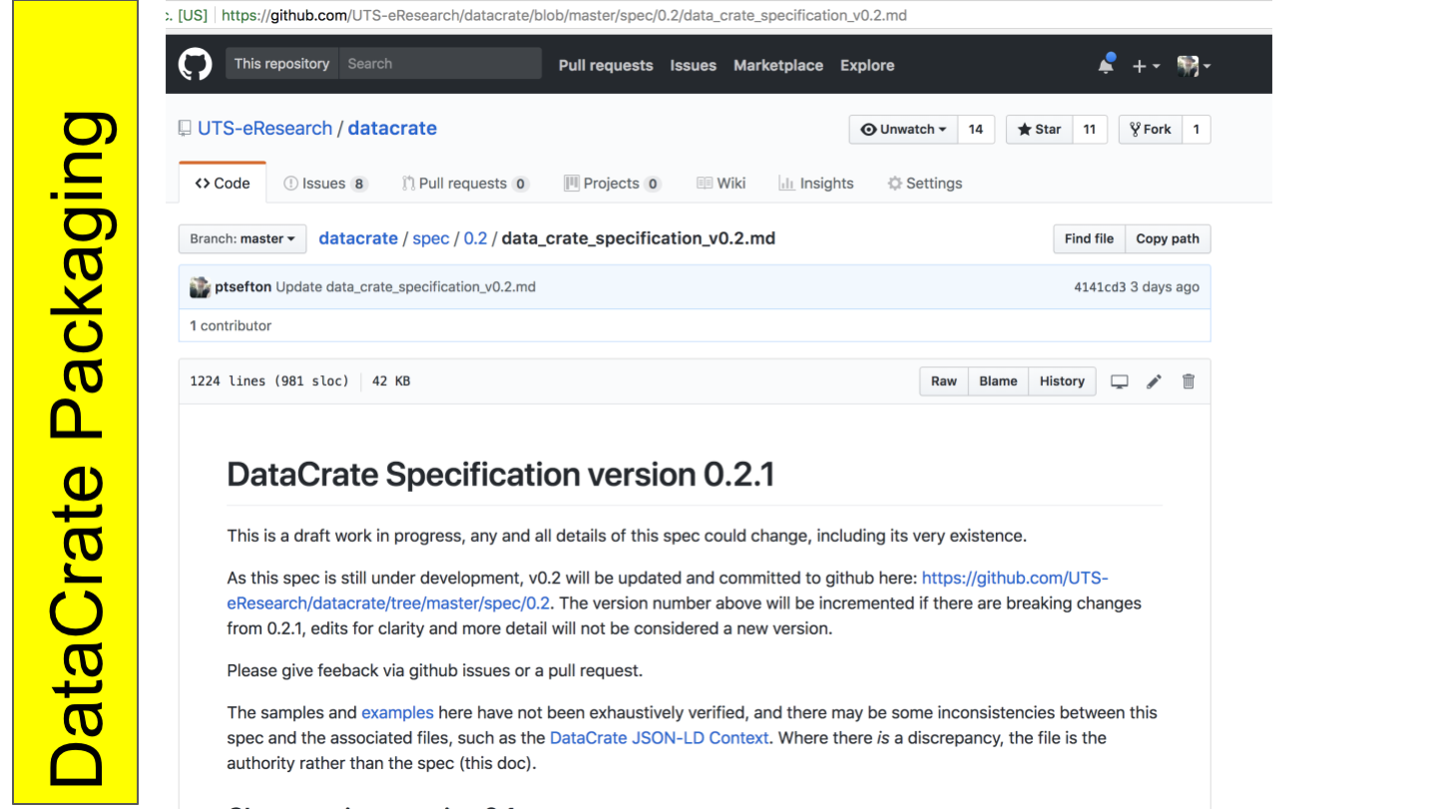This screenshot has width=1438, height=809.
Task: Click the Fork button
Action: pyautogui.click(x=1151, y=130)
